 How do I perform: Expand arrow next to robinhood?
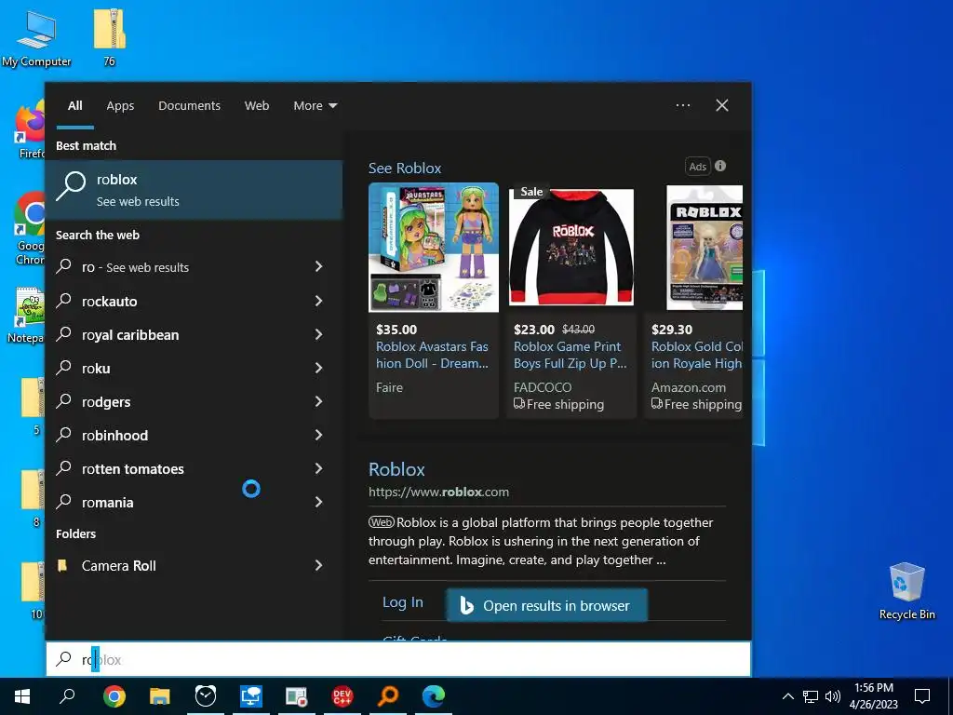[x=318, y=435]
